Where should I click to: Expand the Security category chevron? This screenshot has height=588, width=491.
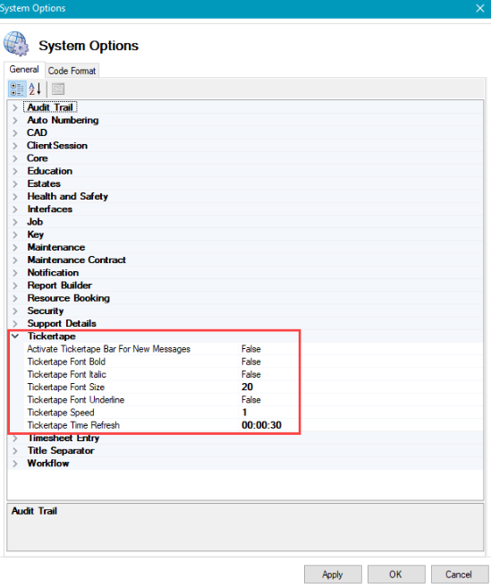(15, 311)
